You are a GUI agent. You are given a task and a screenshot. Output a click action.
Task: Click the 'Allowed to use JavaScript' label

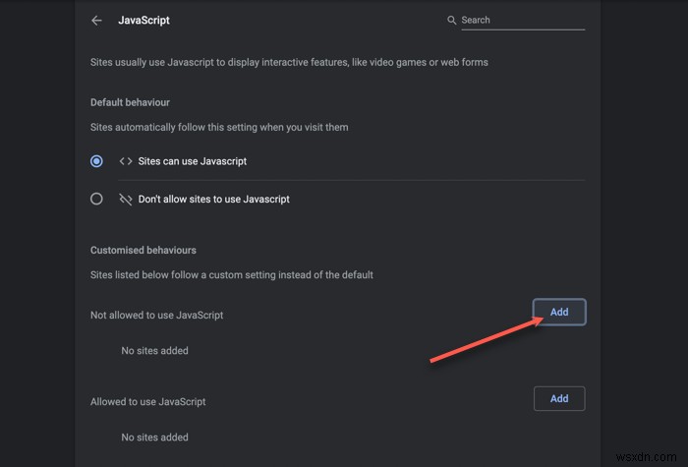(148, 401)
